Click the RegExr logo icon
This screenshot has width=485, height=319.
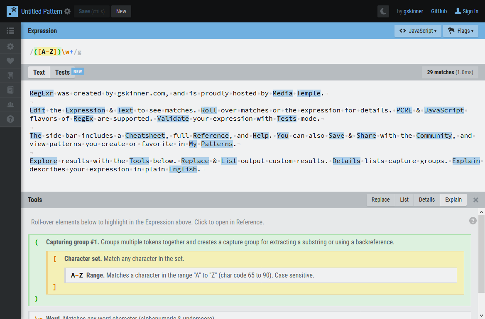point(12,12)
